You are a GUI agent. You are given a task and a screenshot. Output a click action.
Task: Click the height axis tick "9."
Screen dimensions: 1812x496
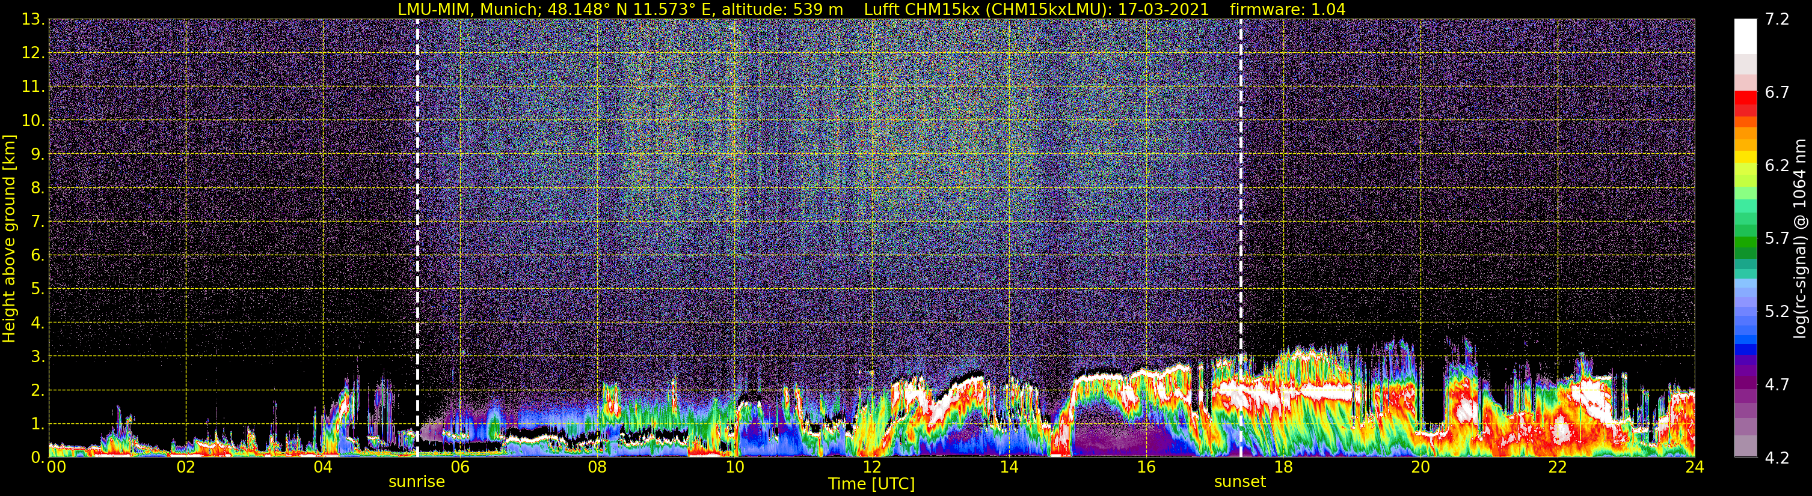point(37,154)
